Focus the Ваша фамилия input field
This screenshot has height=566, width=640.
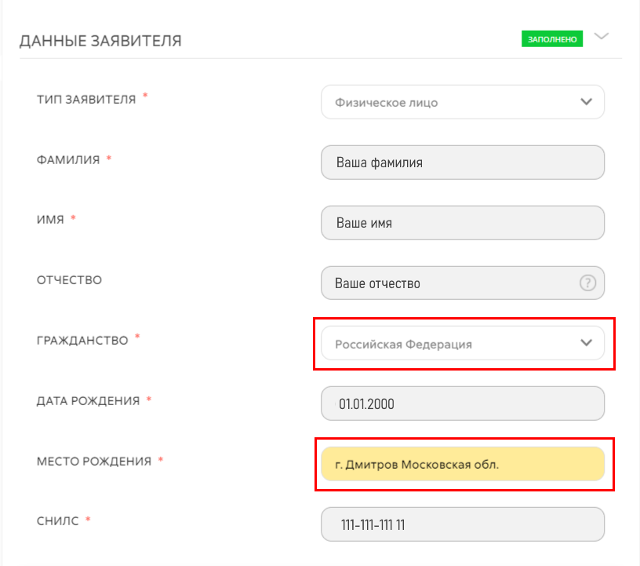pos(463,162)
